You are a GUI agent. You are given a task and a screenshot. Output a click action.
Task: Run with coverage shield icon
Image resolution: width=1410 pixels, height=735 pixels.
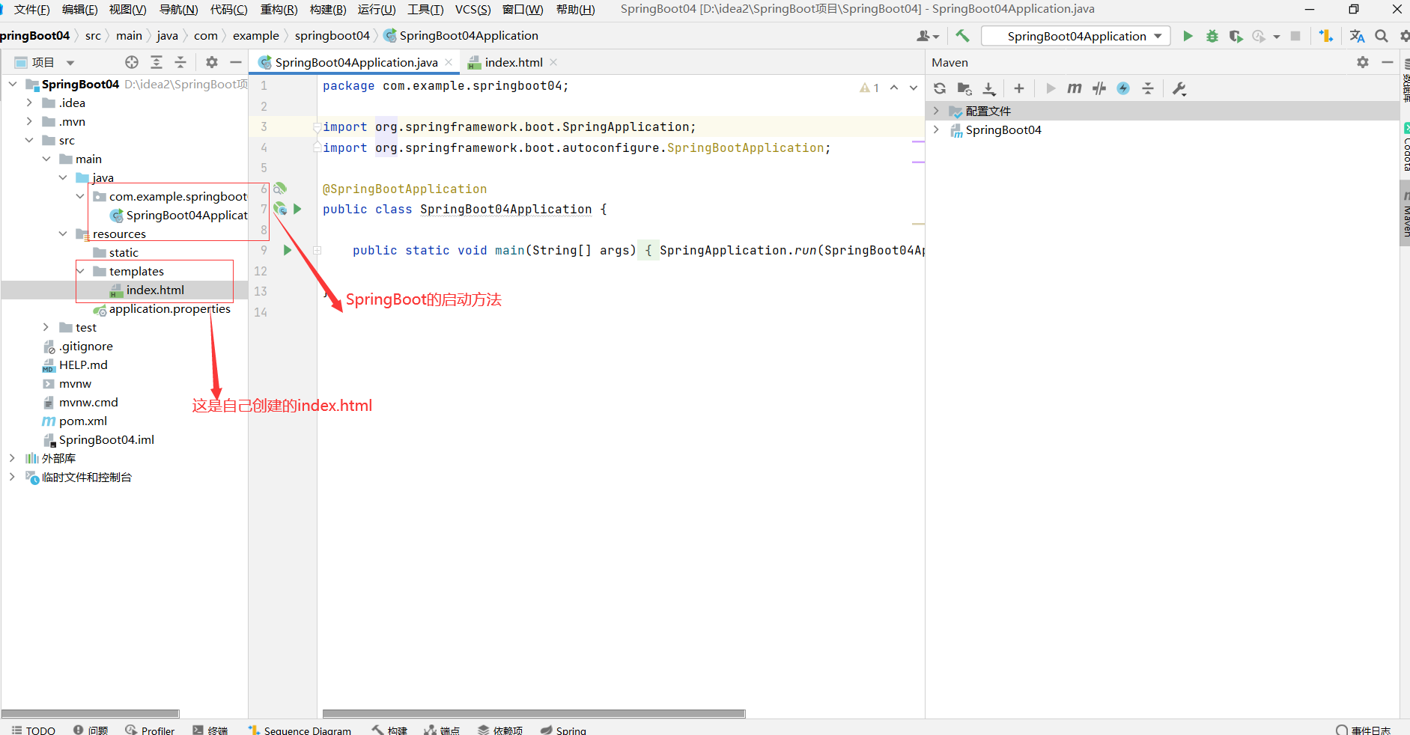point(1236,36)
